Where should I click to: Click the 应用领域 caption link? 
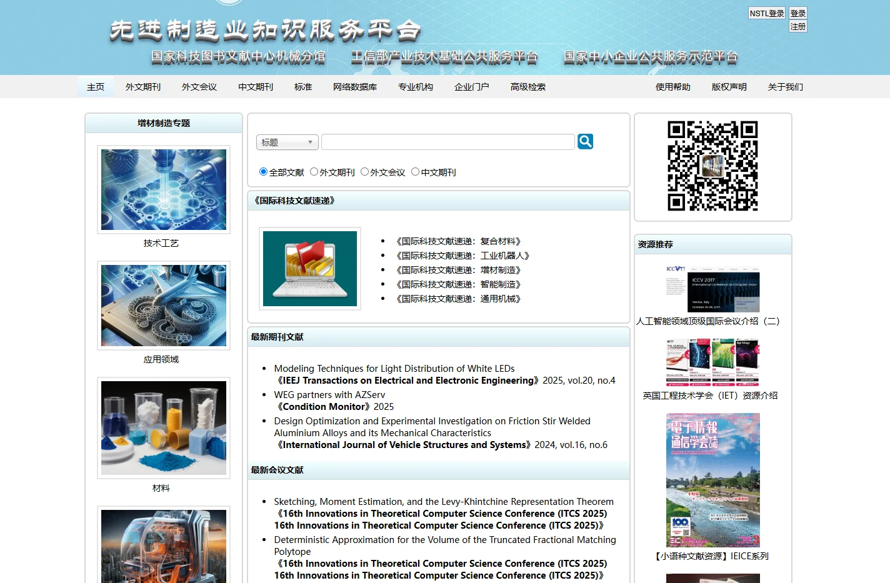tap(161, 359)
